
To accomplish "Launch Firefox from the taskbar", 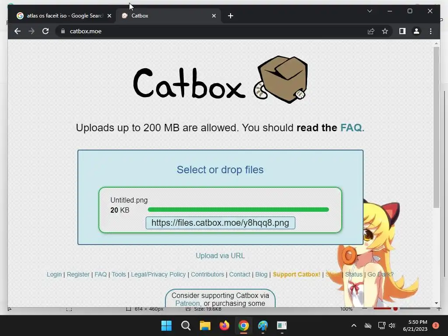I will pyautogui.click(x=224, y=325).
